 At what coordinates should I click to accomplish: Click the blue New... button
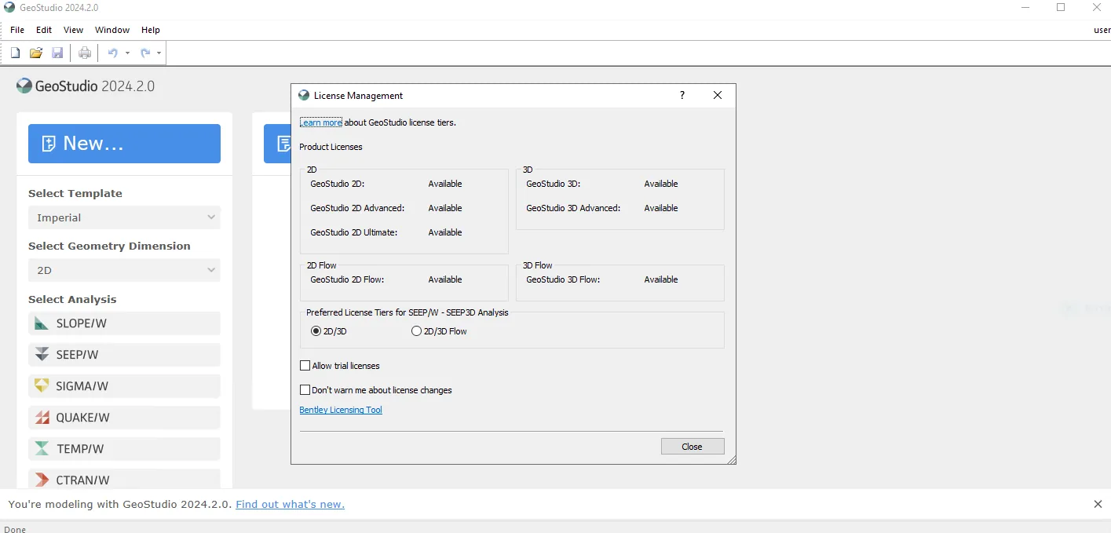pyautogui.click(x=124, y=144)
